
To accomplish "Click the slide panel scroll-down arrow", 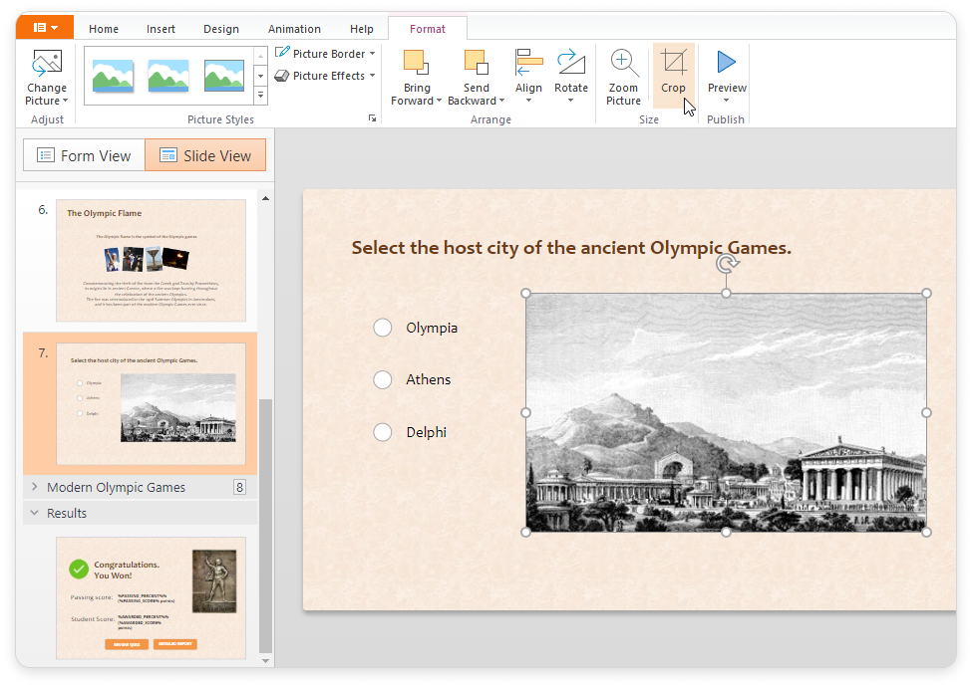I will click(x=265, y=660).
